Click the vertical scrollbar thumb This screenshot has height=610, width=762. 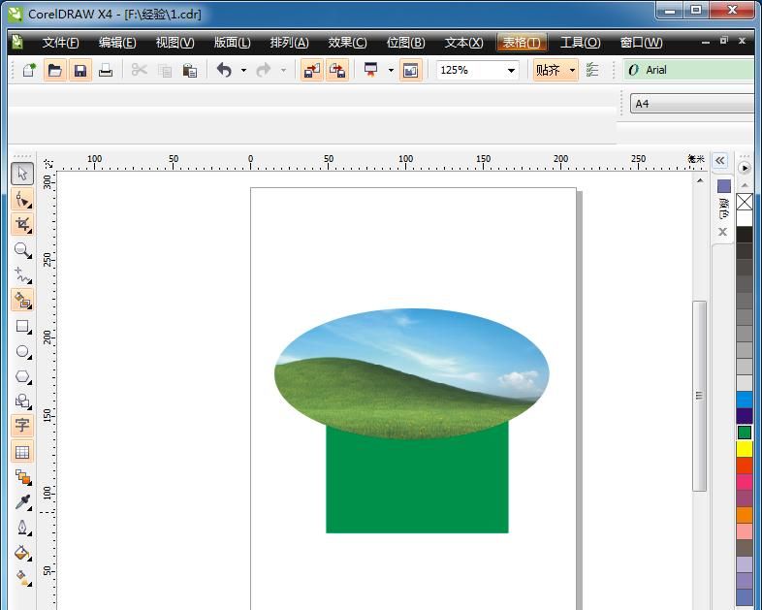[699, 396]
